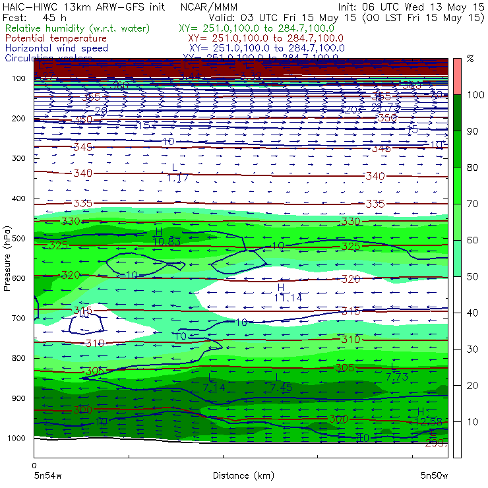Click the "Pressure (hPa)" vertical axis label

(x=7, y=259)
